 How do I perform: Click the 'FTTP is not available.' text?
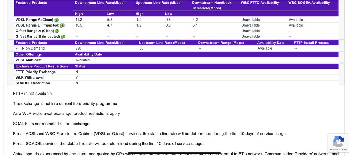click(33, 94)
